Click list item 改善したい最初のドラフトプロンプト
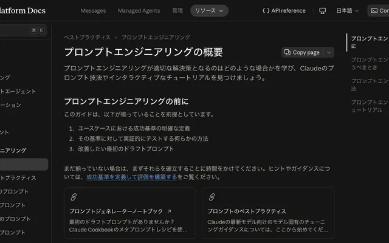The image size is (389, 243). click(126, 149)
